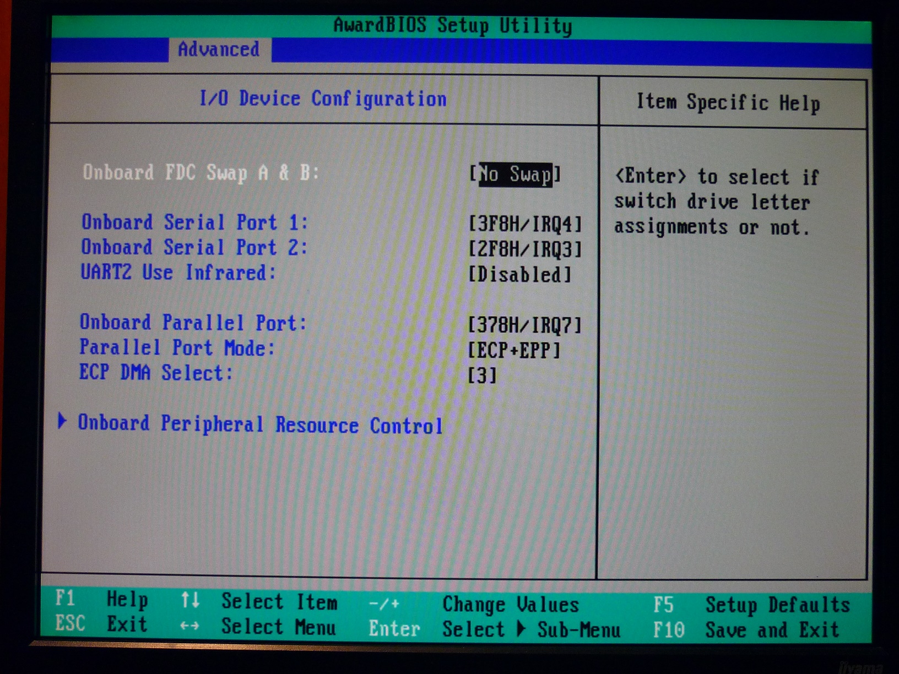This screenshot has width=899, height=674.
Task: Click the I/O Device Configuration heading
Action: pyautogui.click(x=323, y=99)
